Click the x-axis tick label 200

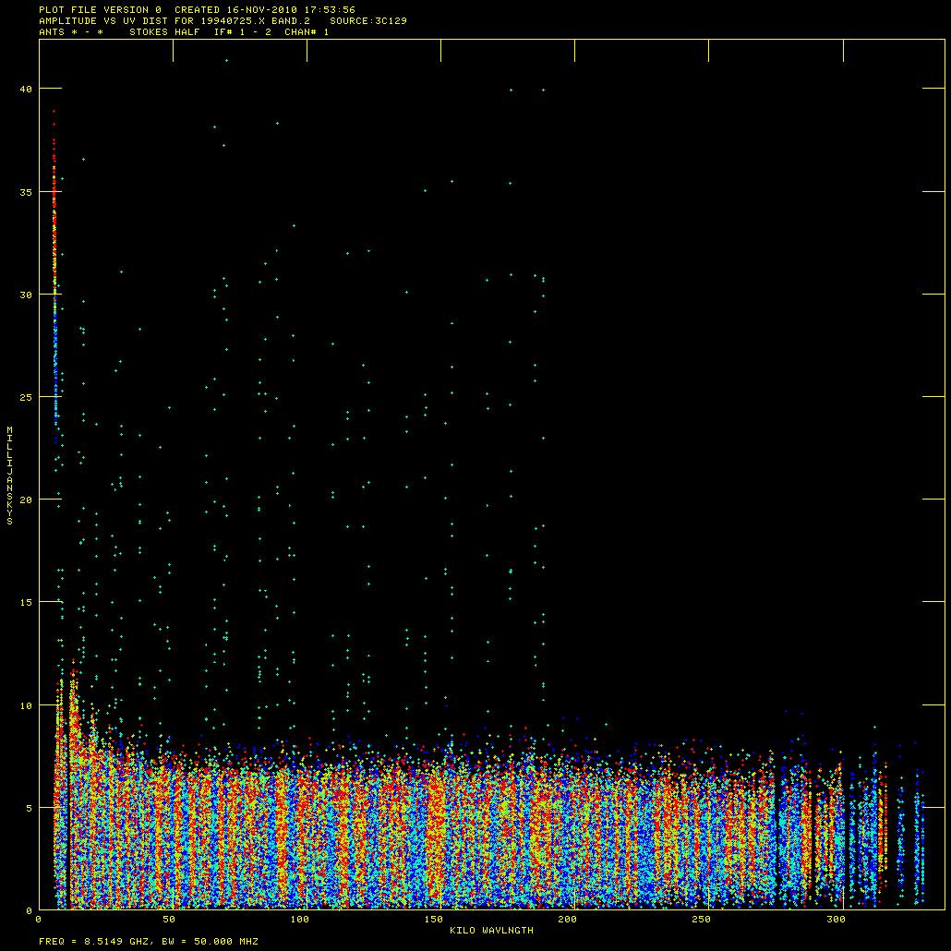(x=568, y=919)
